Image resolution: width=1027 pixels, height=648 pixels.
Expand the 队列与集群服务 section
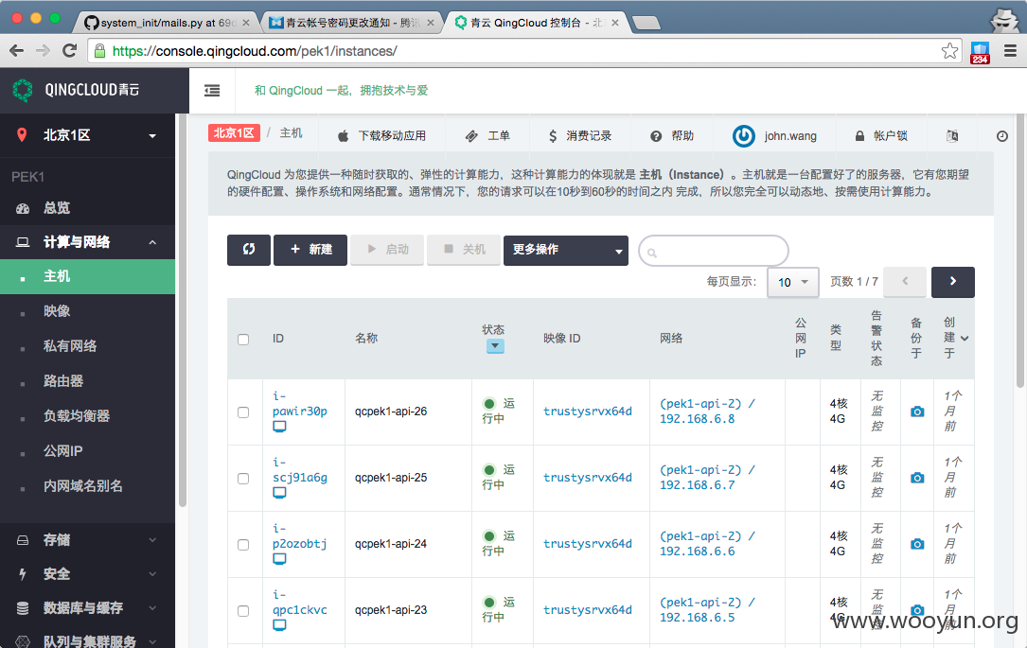(88, 639)
